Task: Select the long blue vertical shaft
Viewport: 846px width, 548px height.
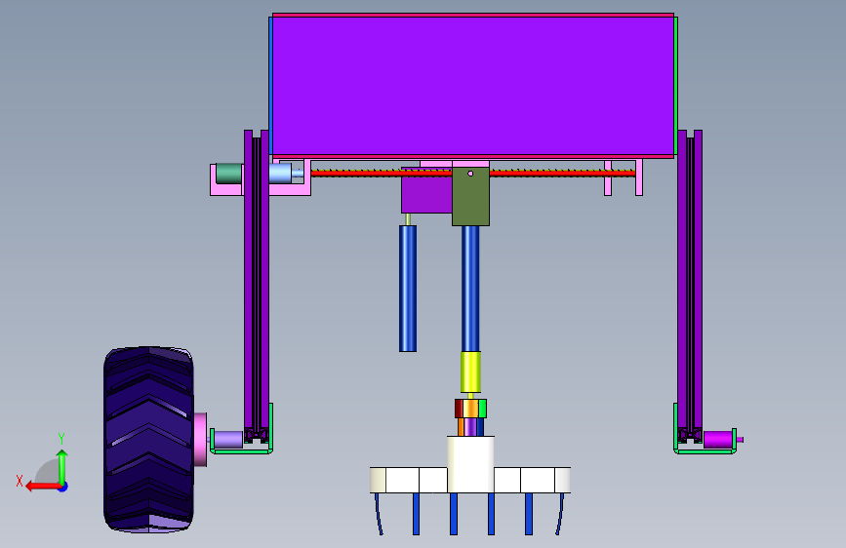Action: pyautogui.click(x=470, y=289)
